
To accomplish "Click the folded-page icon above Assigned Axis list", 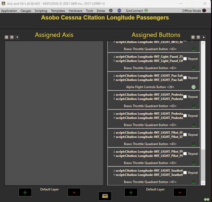I will [17, 37].
